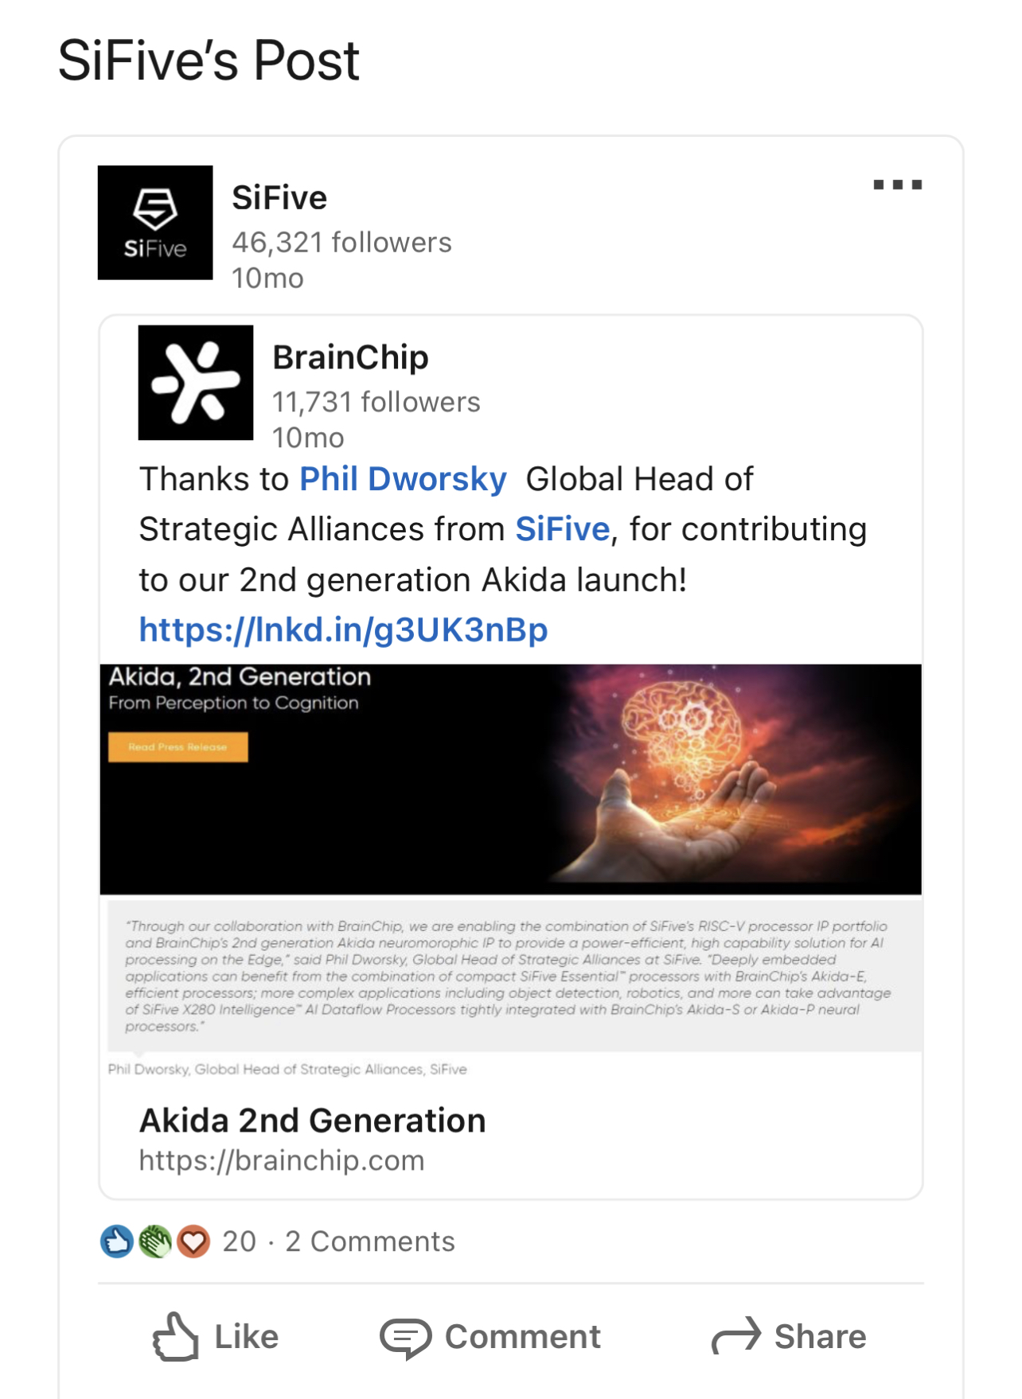Like the SiFive post

point(216,1337)
